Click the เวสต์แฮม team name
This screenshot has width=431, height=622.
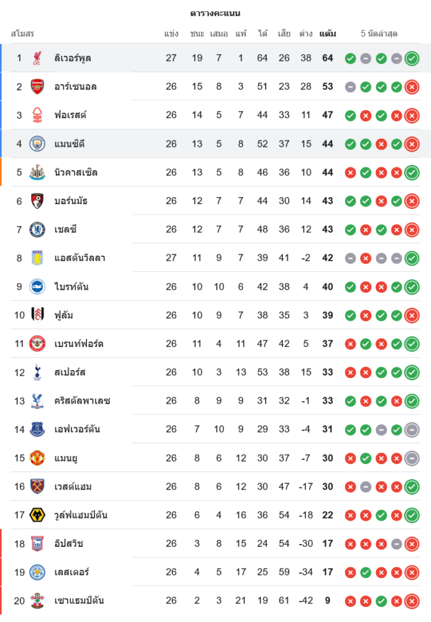[x=73, y=486]
